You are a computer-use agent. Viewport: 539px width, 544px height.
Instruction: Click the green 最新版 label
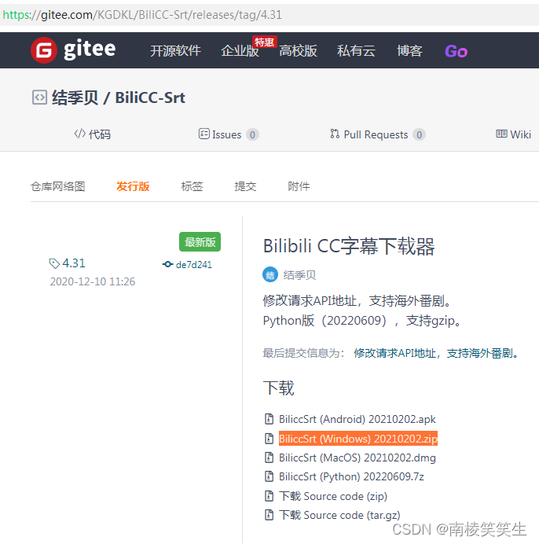200,242
